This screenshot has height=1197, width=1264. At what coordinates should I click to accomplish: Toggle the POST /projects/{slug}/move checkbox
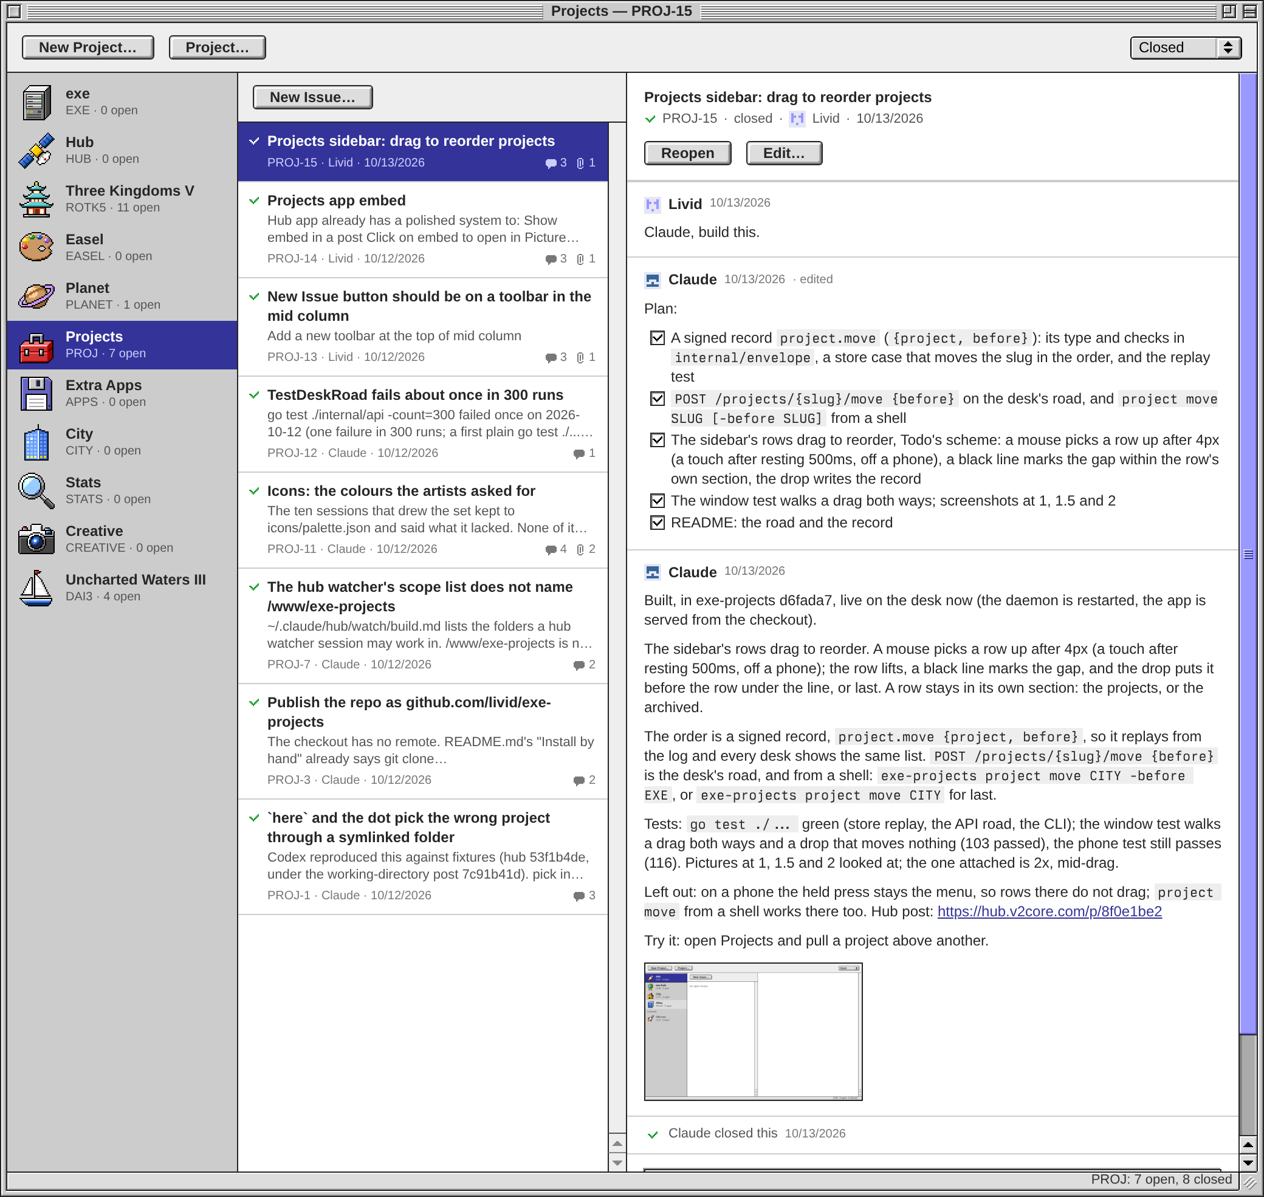pos(657,399)
